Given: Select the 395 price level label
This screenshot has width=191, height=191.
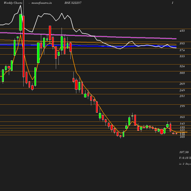Looking at the screenshot, I should [x=182, y=44].
